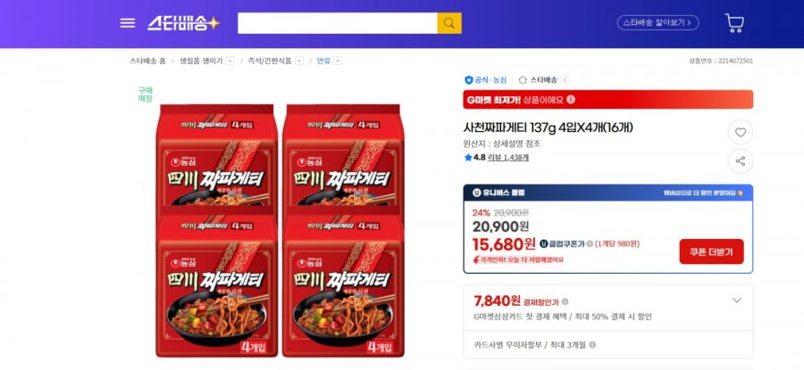This screenshot has height=370, width=804.
Task: Expand the 생필품 쟁이기 breadcrumb dropdown
Action: pyautogui.click(x=230, y=61)
